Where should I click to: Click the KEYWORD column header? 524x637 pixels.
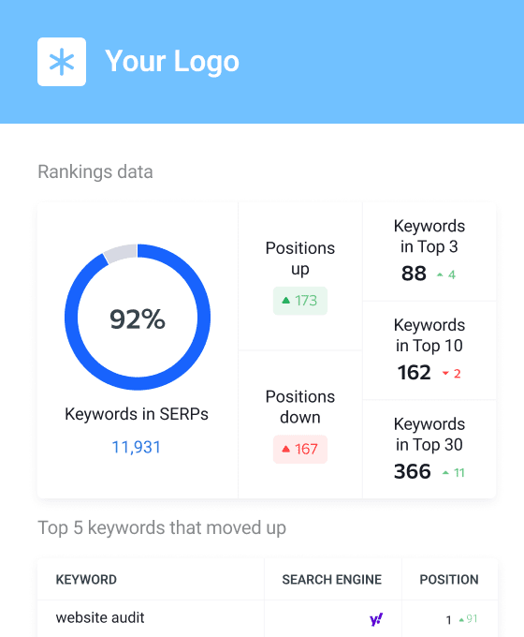(86, 579)
